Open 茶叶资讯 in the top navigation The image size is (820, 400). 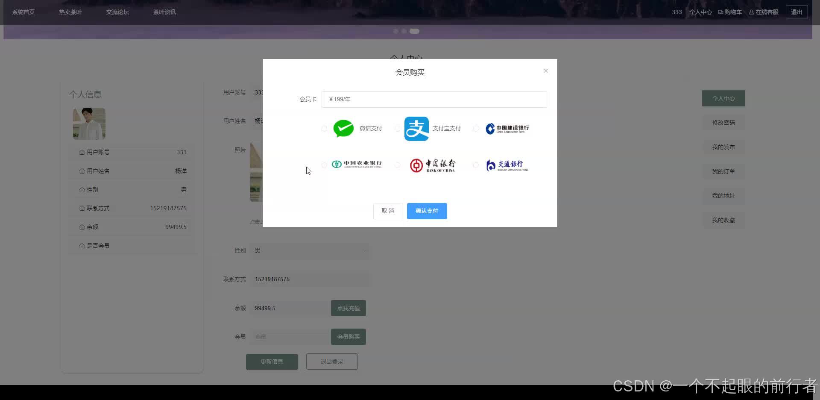pyautogui.click(x=164, y=12)
